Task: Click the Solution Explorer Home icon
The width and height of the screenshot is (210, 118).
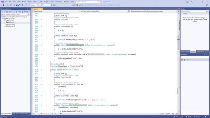Action: click(7, 12)
